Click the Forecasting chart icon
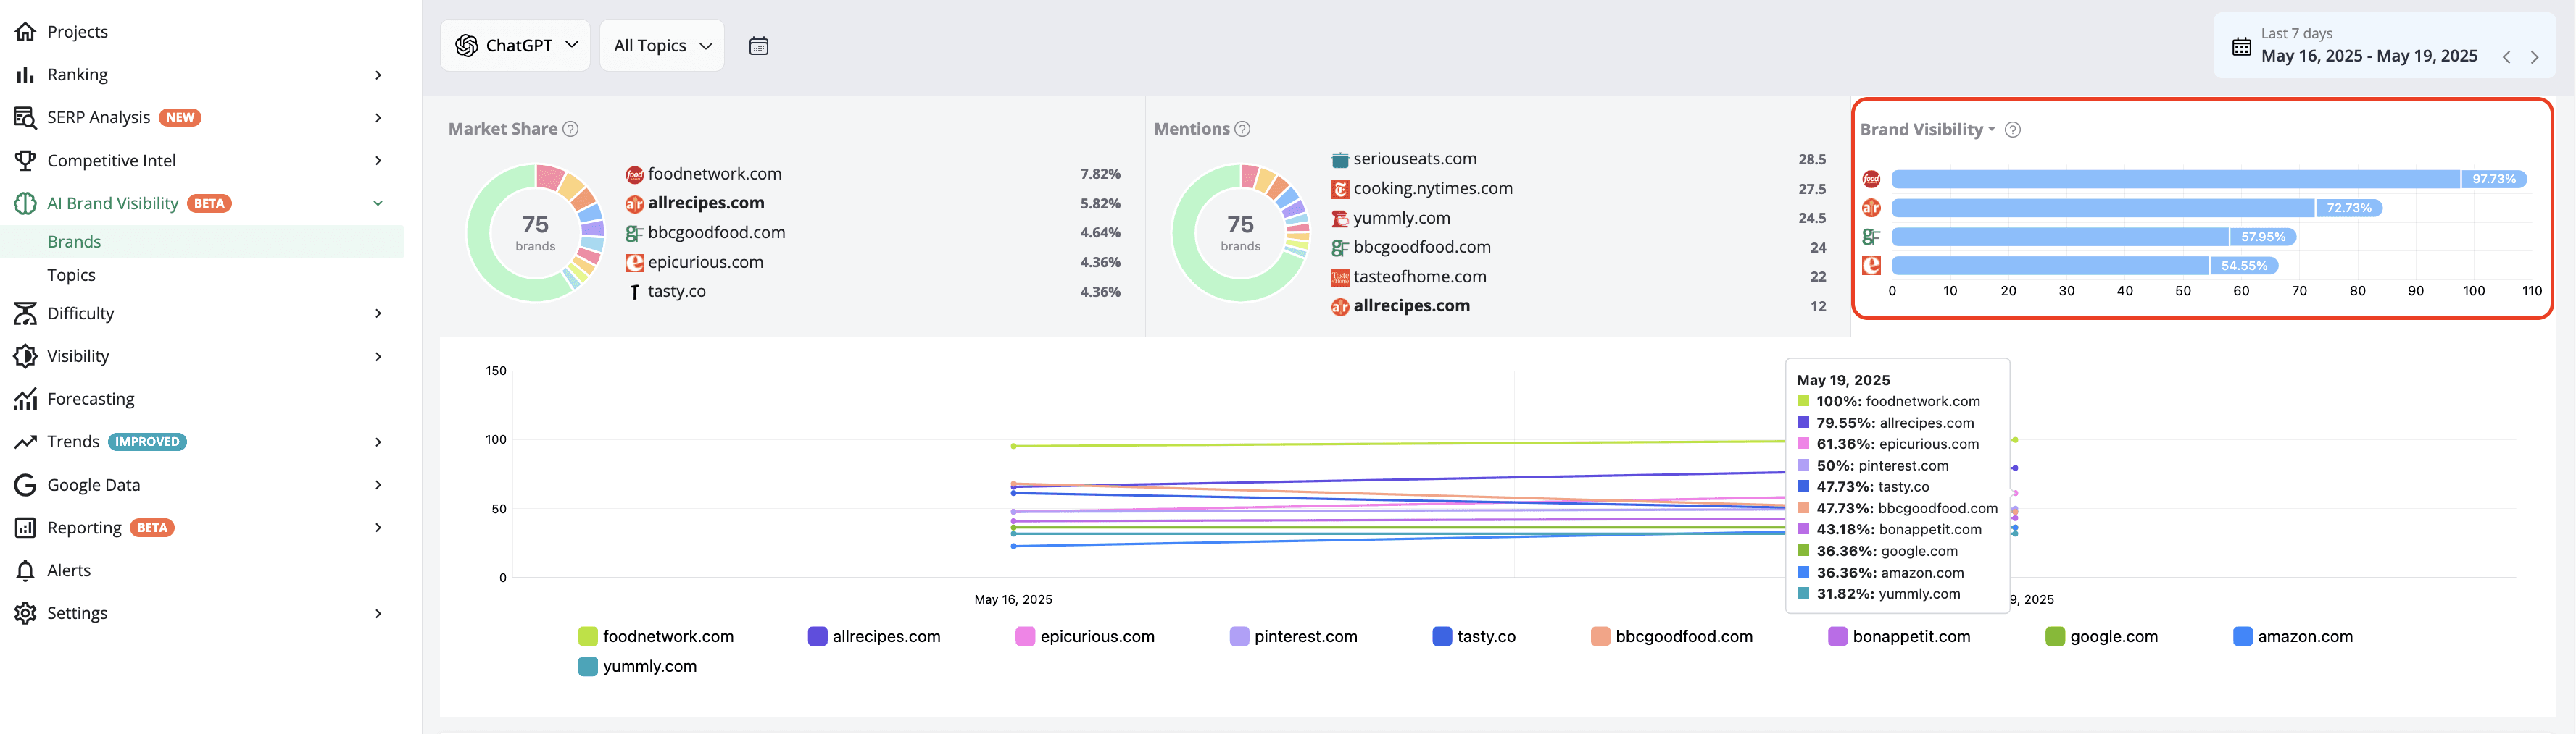The height and width of the screenshot is (734, 2576). [25, 400]
